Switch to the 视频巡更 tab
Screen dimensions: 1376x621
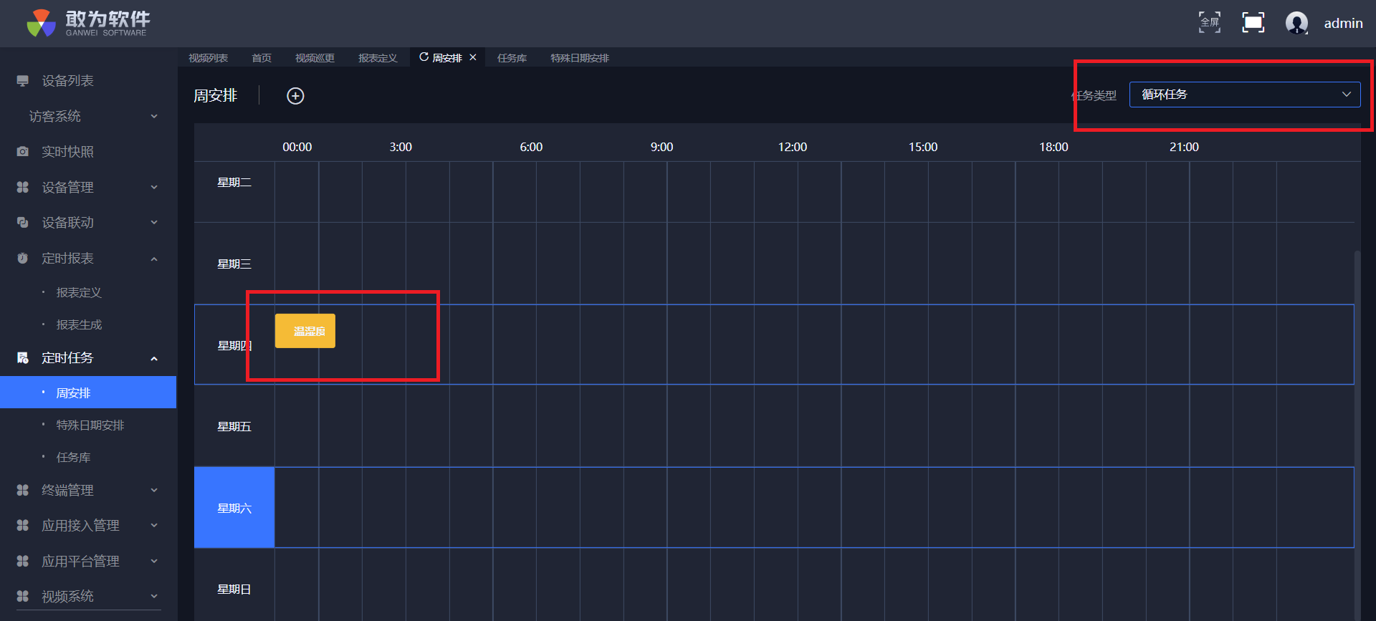tap(315, 58)
